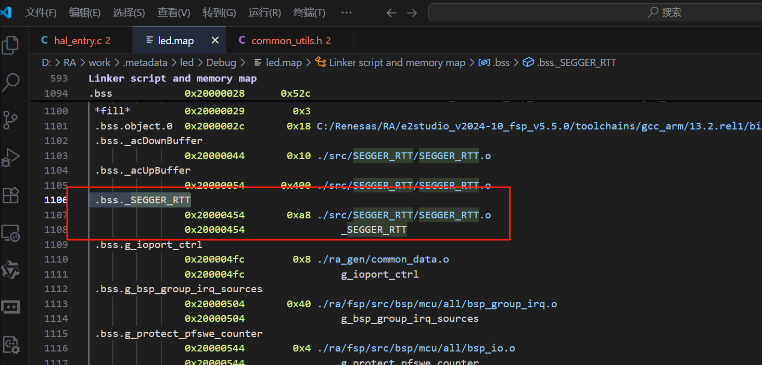Image resolution: width=762 pixels, height=365 pixels.
Task: Open the 转到(G) menu
Action: coord(219,12)
